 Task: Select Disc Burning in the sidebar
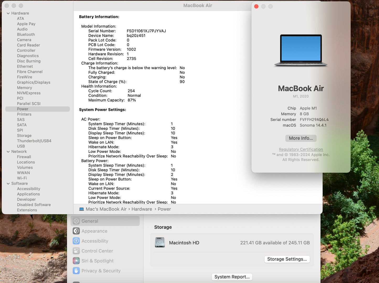pyautogui.click(x=29, y=61)
